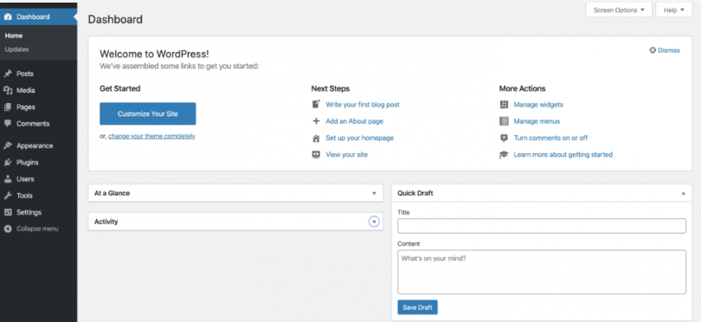Click the pencil icon beside Write your first blog post
Screen dimensions: 701x322
316,104
